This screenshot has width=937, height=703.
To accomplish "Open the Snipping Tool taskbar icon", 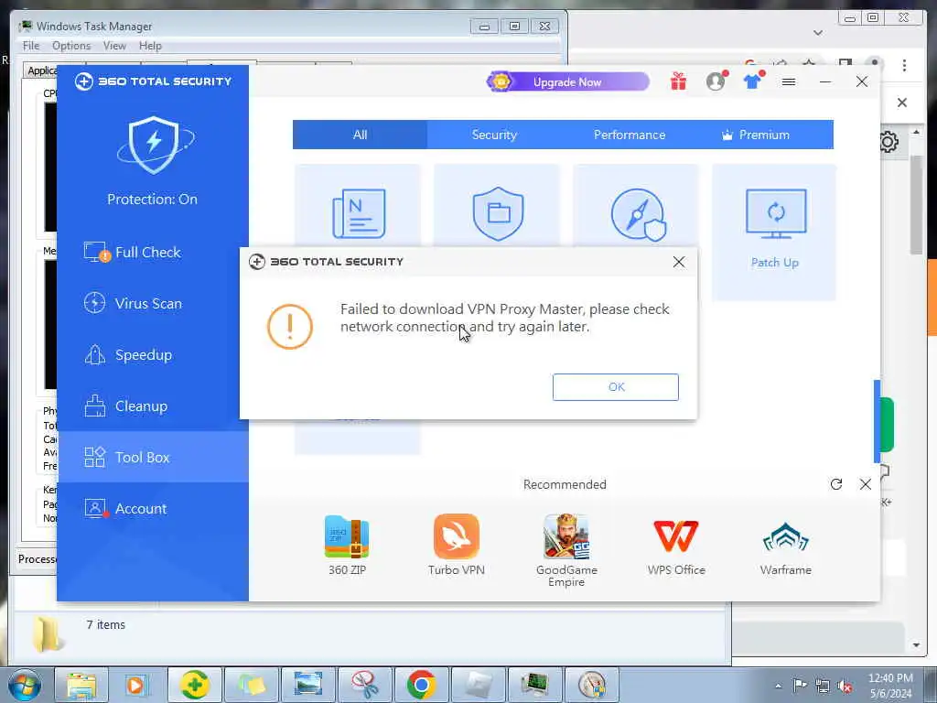I will [365, 685].
